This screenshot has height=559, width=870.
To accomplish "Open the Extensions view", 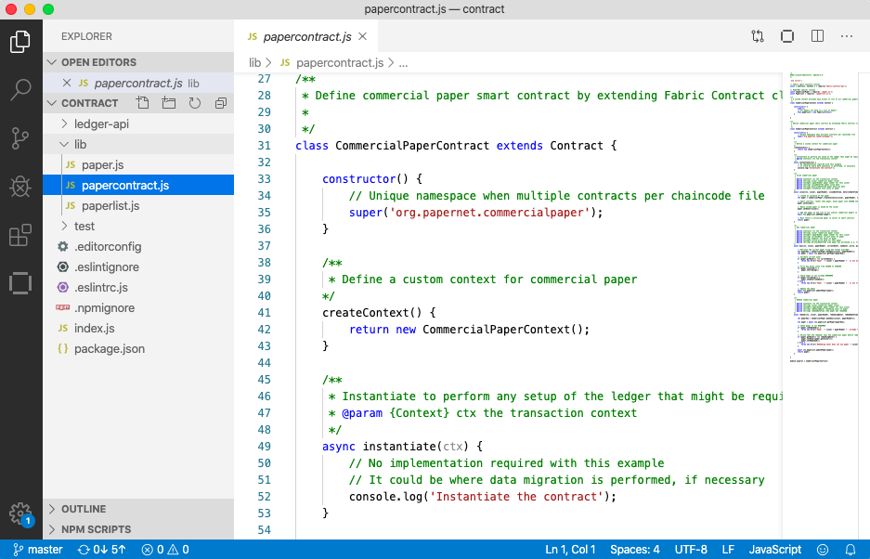I will tap(20, 235).
